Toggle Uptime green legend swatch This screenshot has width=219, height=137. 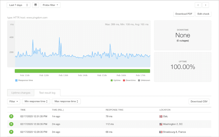point(112,80)
